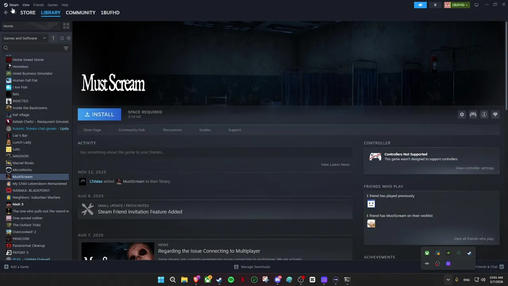Viewport: 508px width, 286px height.
Task: Open the Friends menu
Action: pos(38,5)
